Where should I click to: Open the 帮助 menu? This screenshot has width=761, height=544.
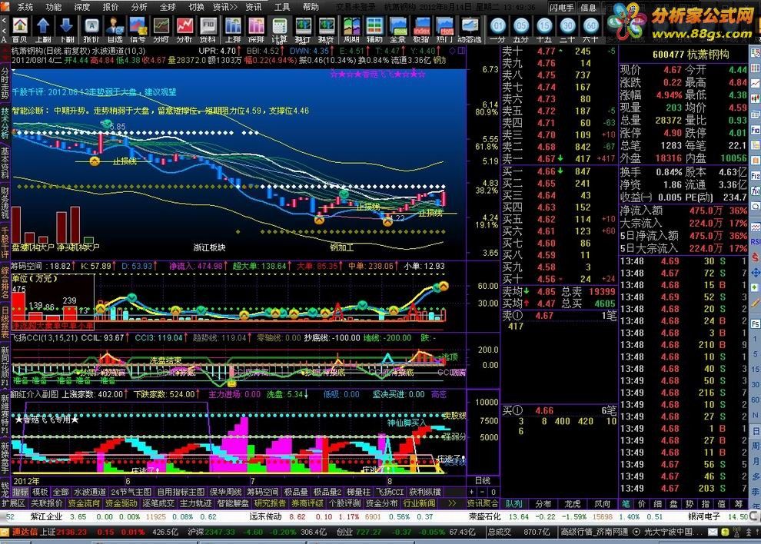(x=311, y=7)
